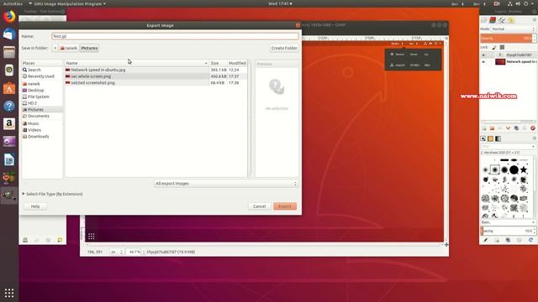Adjust the layer Opacity slider
538x302 pixels.
tap(508, 38)
